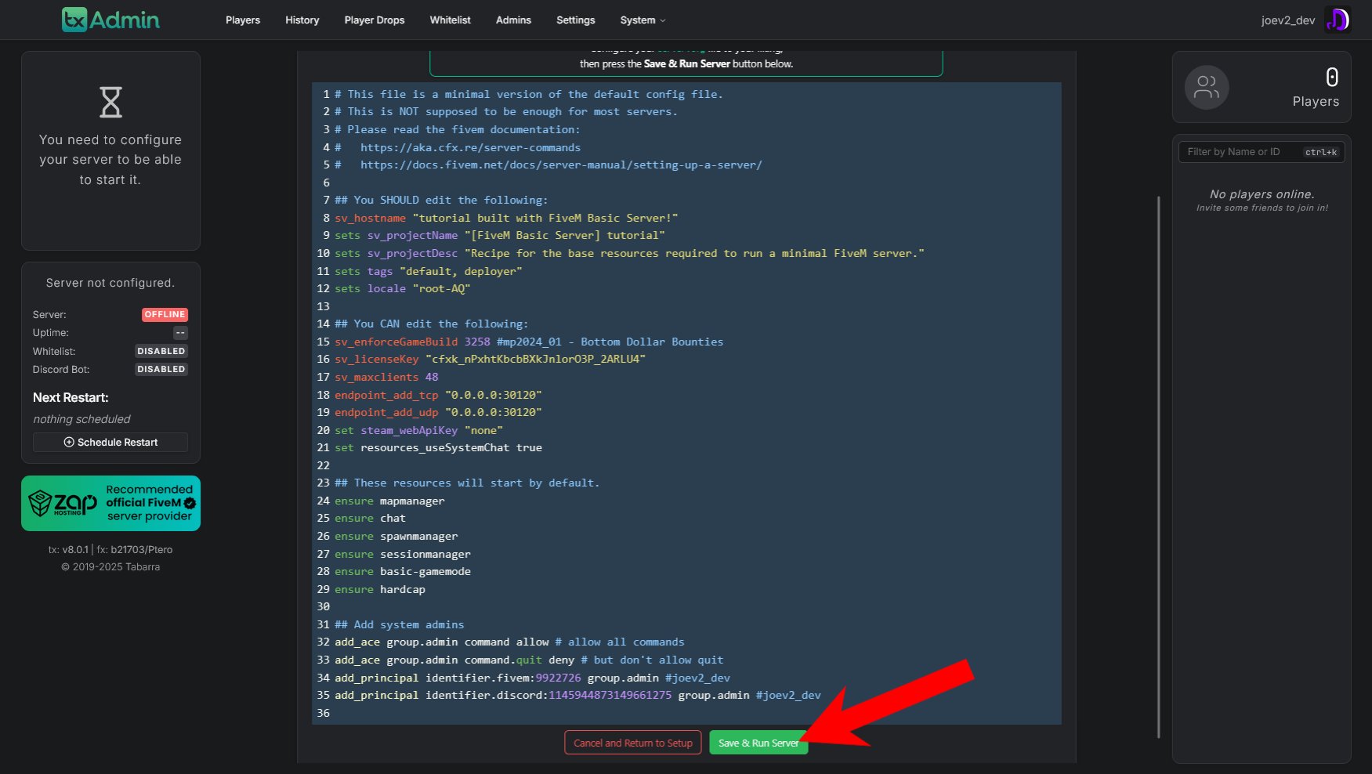Open the Whitelist page
The image size is (1372, 774).
click(x=450, y=20)
